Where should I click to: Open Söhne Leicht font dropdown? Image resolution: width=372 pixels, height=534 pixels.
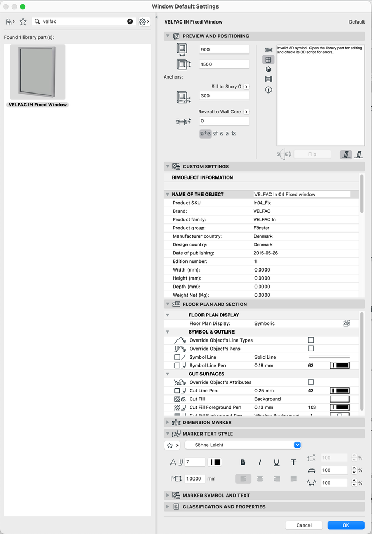(243, 445)
